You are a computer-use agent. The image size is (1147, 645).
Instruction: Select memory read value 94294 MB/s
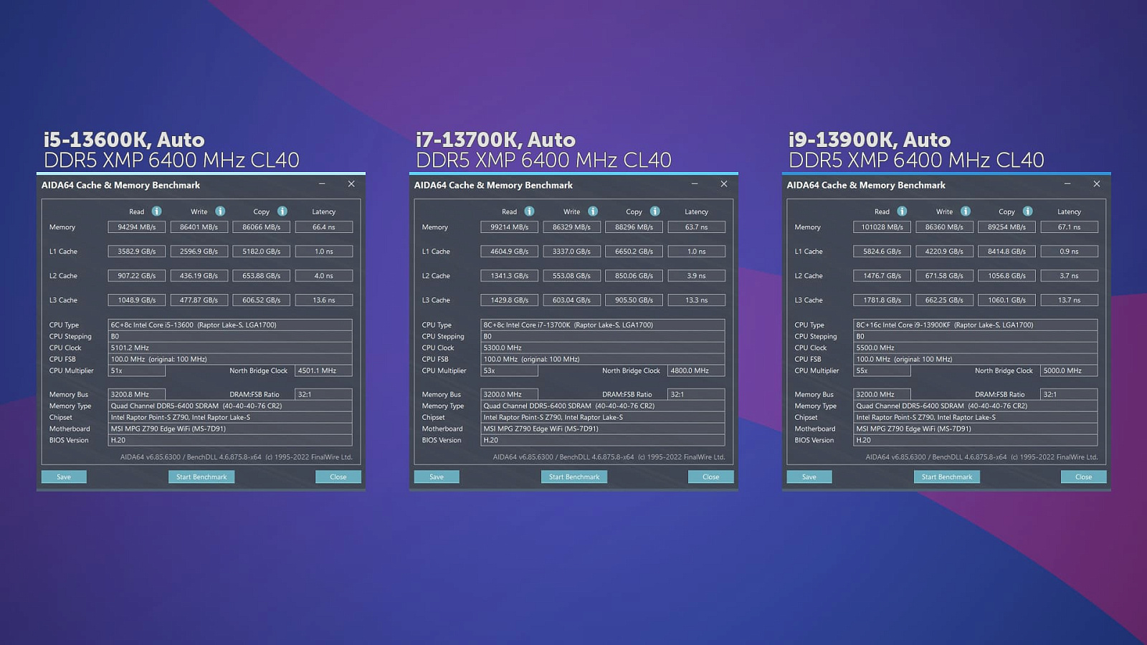pyautogui.click(x=137, y=227)
